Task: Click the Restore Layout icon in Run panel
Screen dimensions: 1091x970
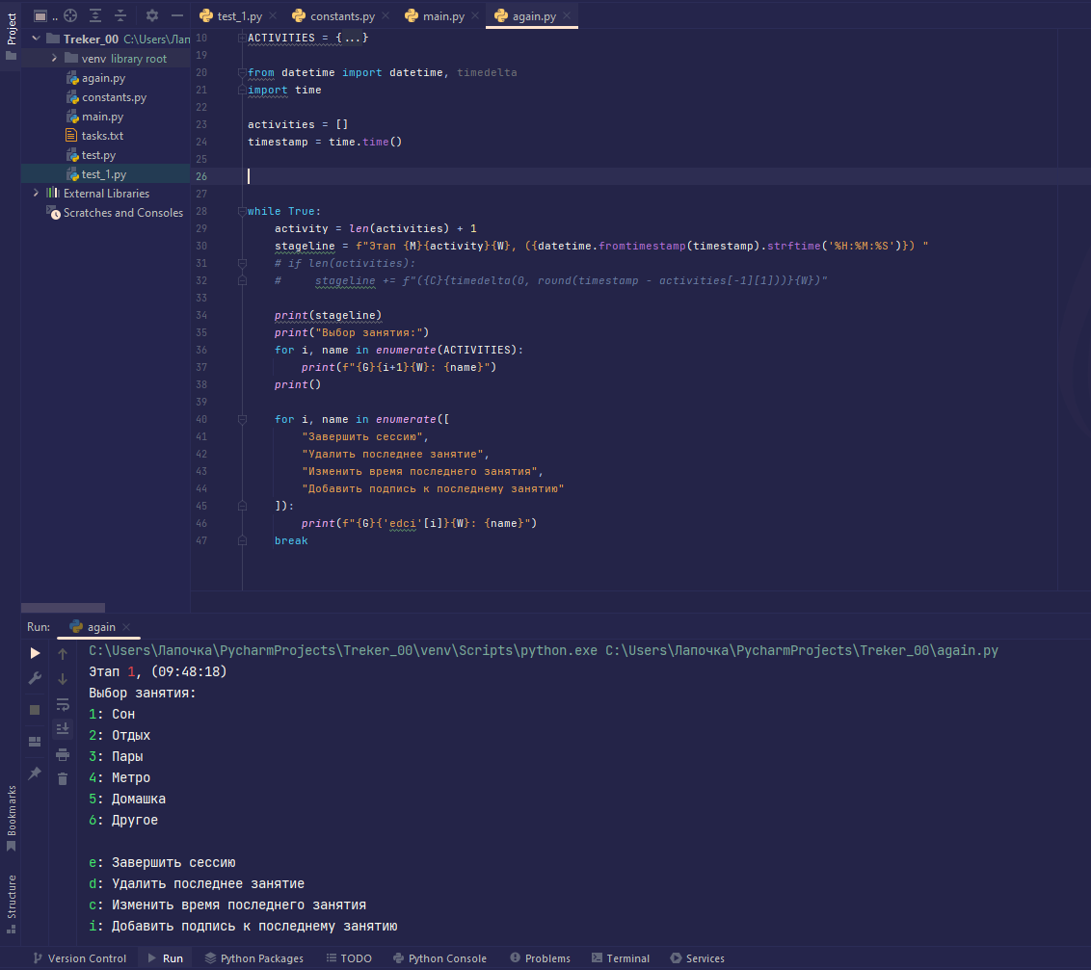Action: click(35, 742)
